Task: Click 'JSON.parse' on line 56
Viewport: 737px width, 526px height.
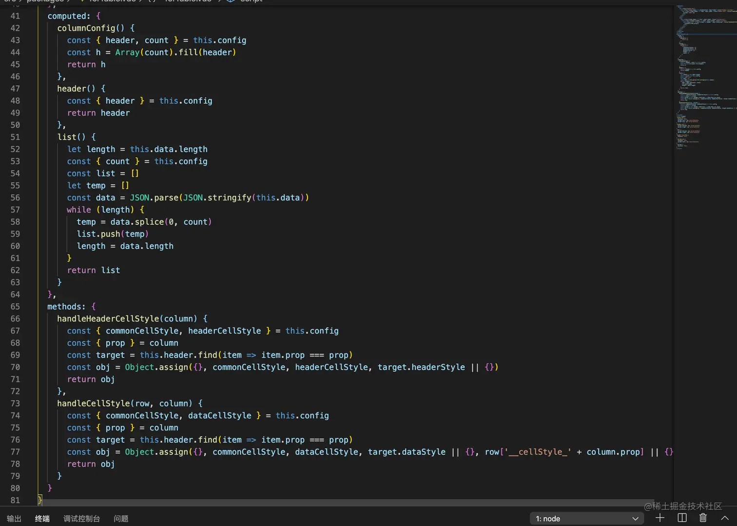Action: tap(154, 197)
